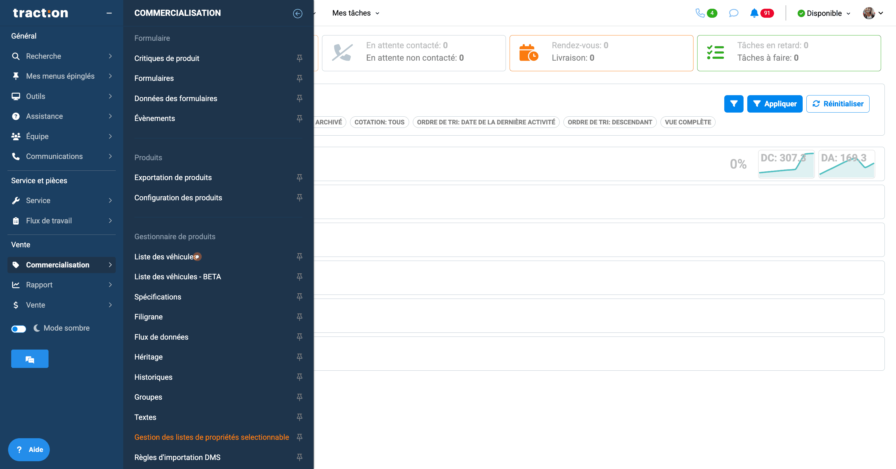Open Liste des véhicules - BETA
This screenshot has height=469, width=896.
(177, 277)
